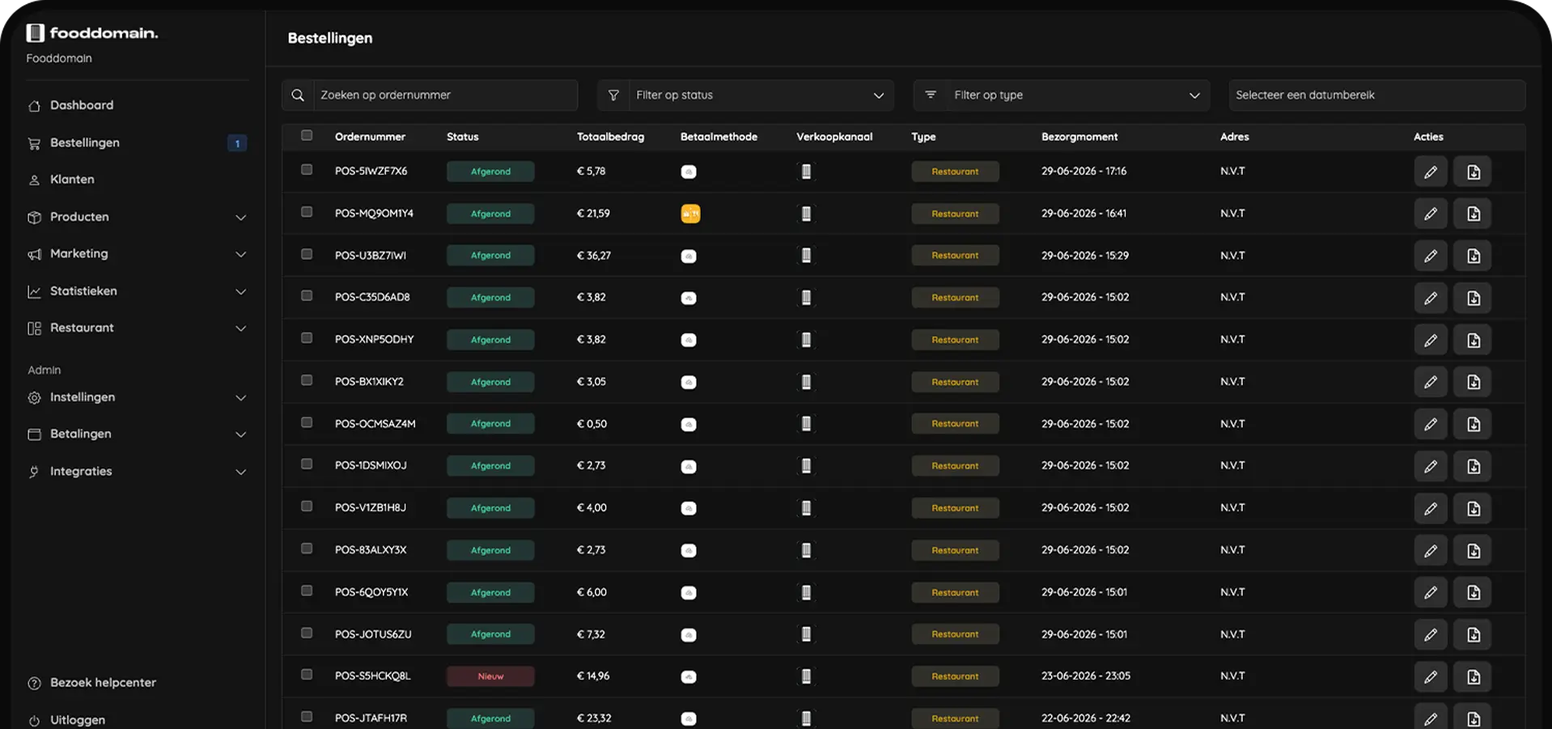
Task: Open the document icon for POS-C35D6AD8
Action: [x=1473, y=298]
